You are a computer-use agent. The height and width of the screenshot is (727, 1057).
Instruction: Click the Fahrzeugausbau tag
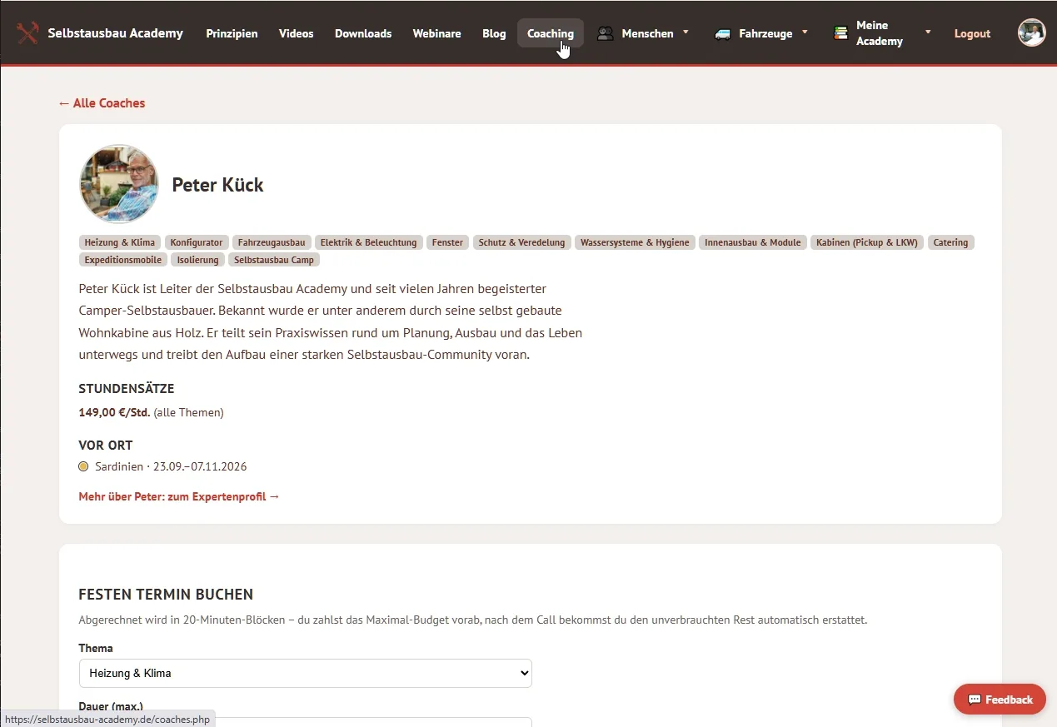pyautogui.click(x=272, y=242)
